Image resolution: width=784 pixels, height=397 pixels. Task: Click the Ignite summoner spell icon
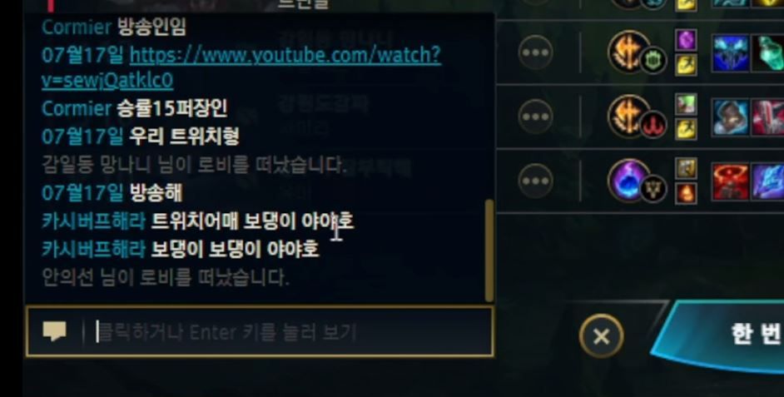point(686,193)
